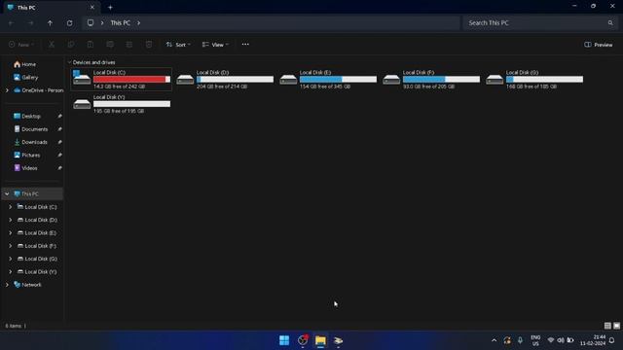This screenshot has width=623, height=350.
Task: Click the microphone tray icon
Action: point(520,340)
